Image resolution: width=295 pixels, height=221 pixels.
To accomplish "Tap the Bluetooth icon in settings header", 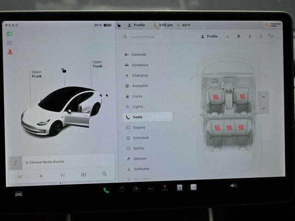I will (x=261, y=36).
